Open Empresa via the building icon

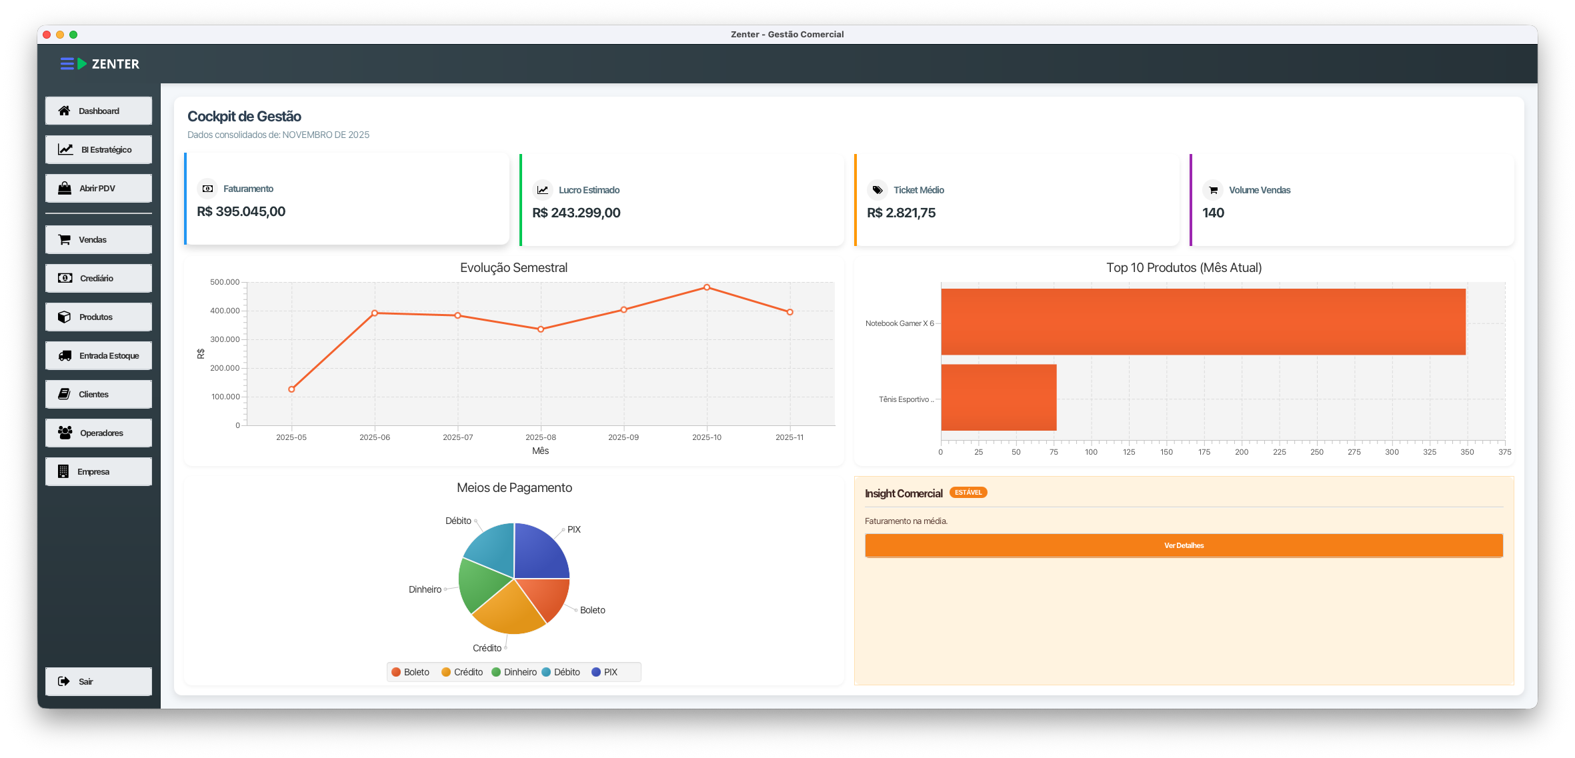click(x=65, y=471)
